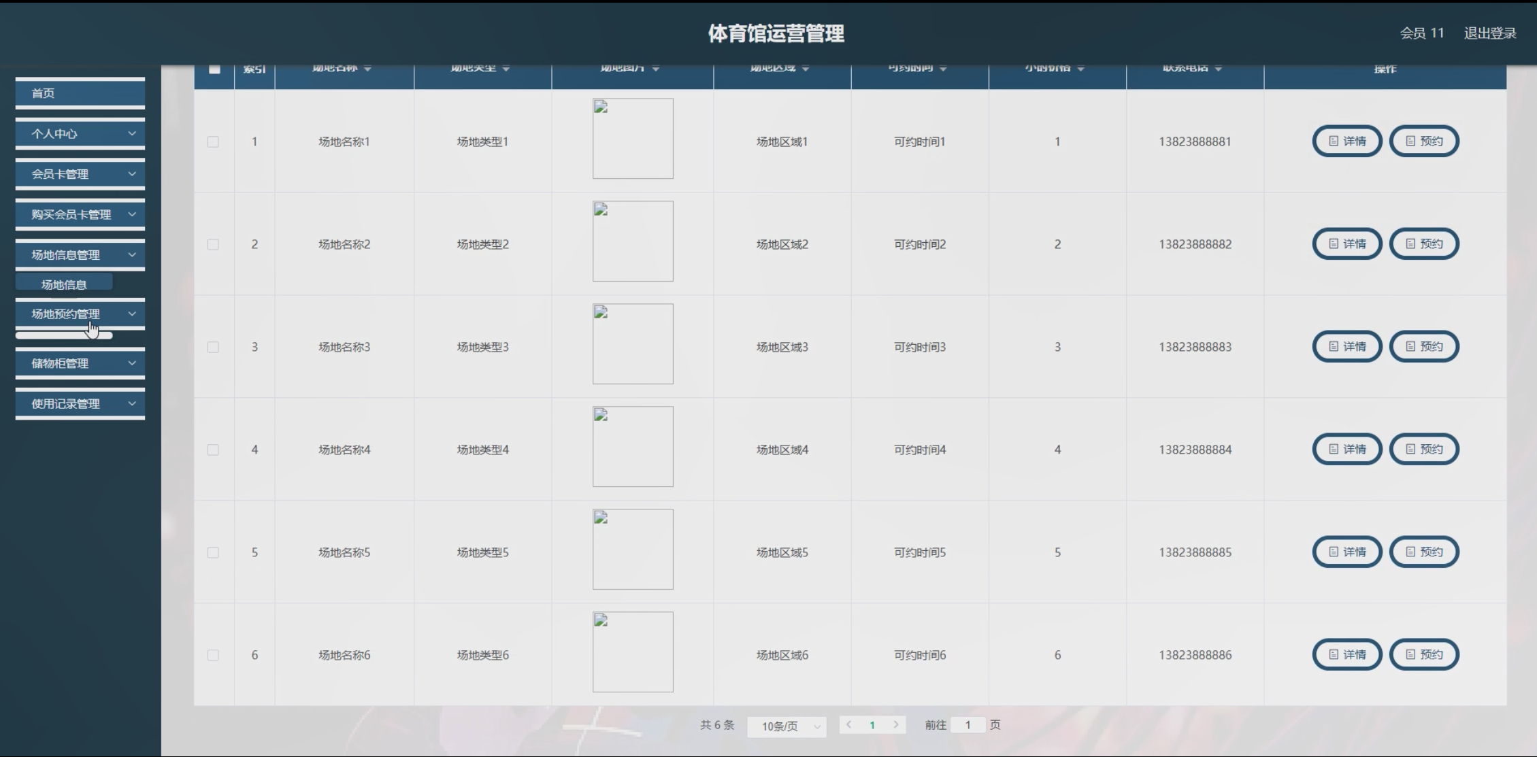Click 详情 button for row 3
The image size is (1537, 757).
point(1346,347)
